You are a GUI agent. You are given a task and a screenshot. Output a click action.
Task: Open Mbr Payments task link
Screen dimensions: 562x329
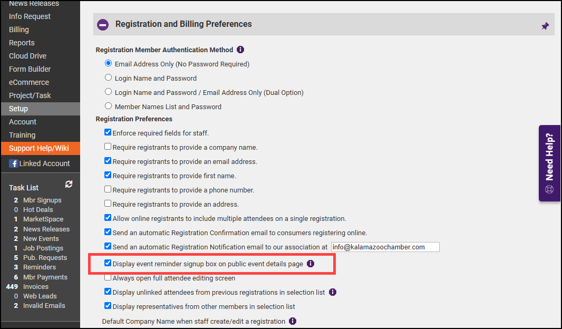tap(45, 277)
